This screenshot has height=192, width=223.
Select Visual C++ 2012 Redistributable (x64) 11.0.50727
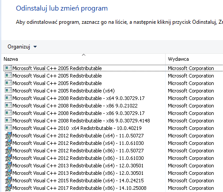tap(78, 136)
